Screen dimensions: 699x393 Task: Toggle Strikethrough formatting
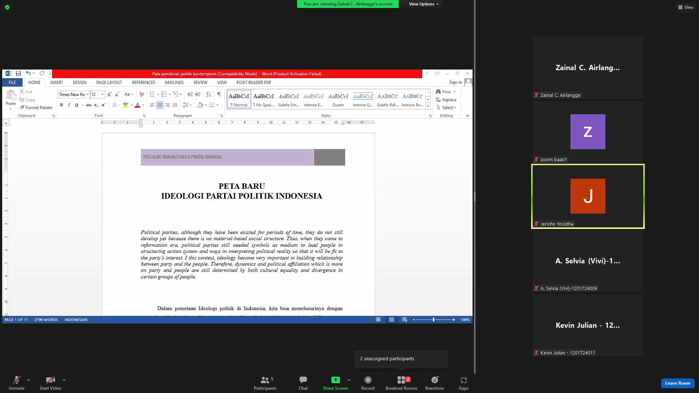click(88, 105)
